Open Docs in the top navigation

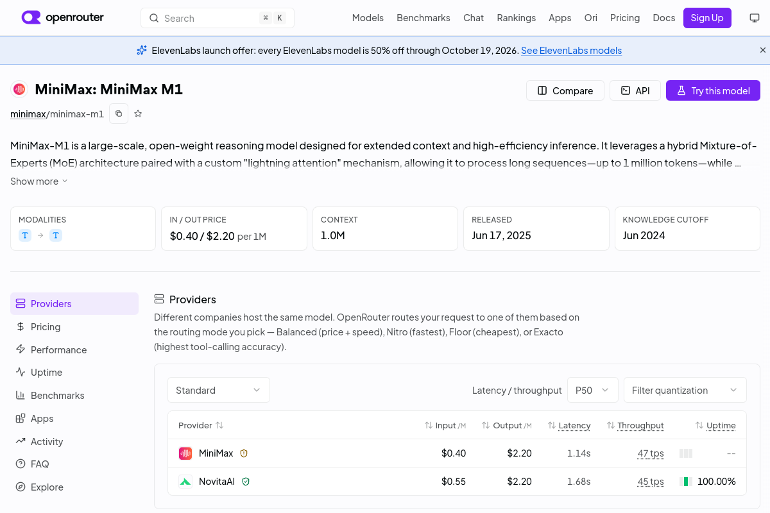point(664,18)
